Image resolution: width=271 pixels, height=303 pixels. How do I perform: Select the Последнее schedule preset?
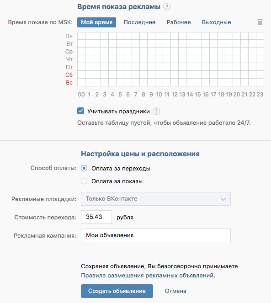(139, 22)
